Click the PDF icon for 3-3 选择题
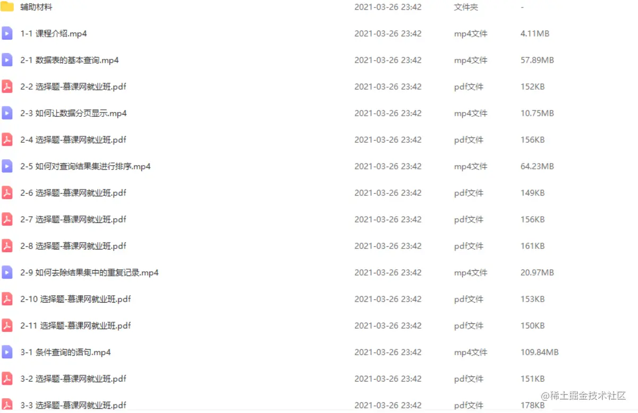The height and width of the screenshot is (413, 638). click(7, 405)
